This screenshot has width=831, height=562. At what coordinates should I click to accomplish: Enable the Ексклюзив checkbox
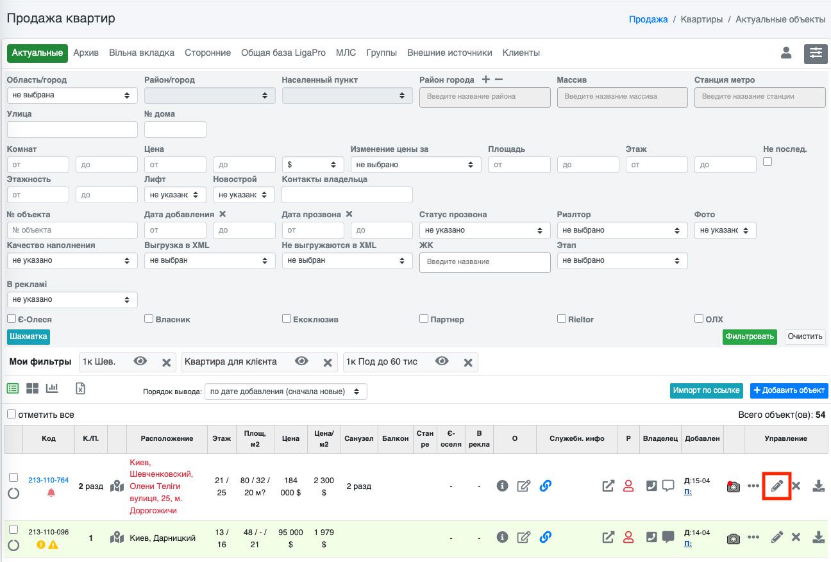pyautogui.click(x=287, y=318)
